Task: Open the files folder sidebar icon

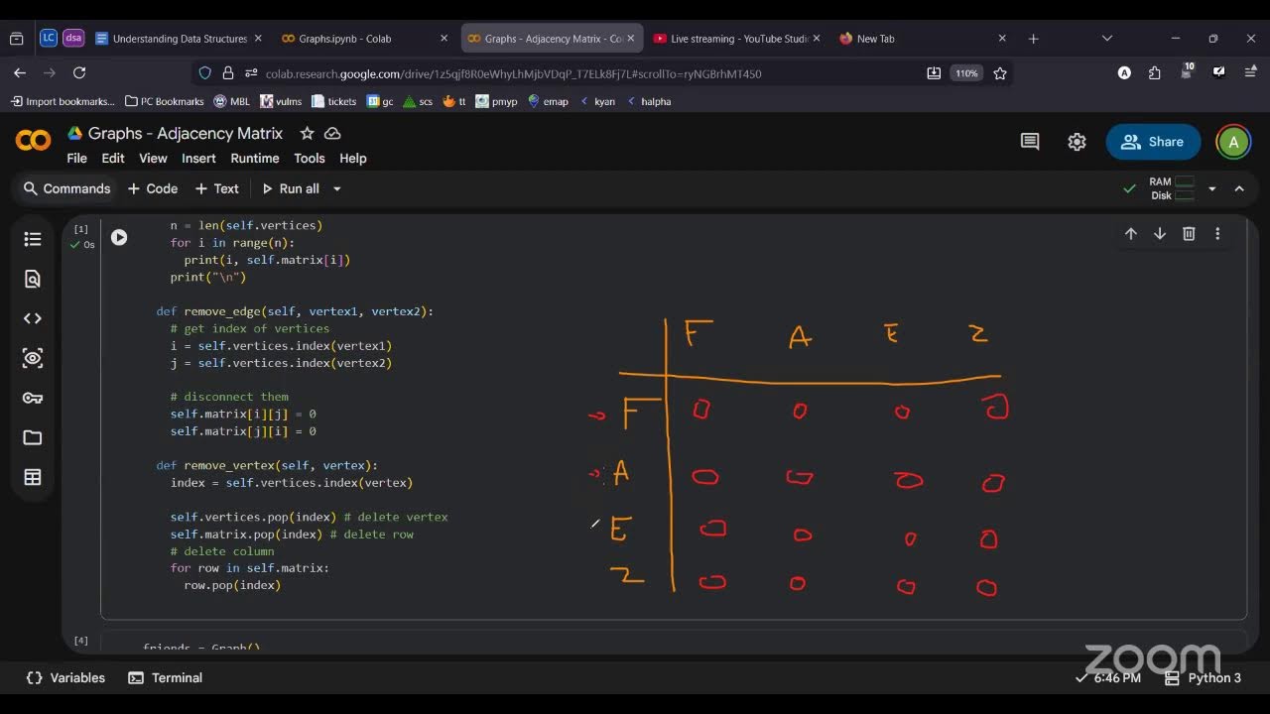Action: click(33, 437)
